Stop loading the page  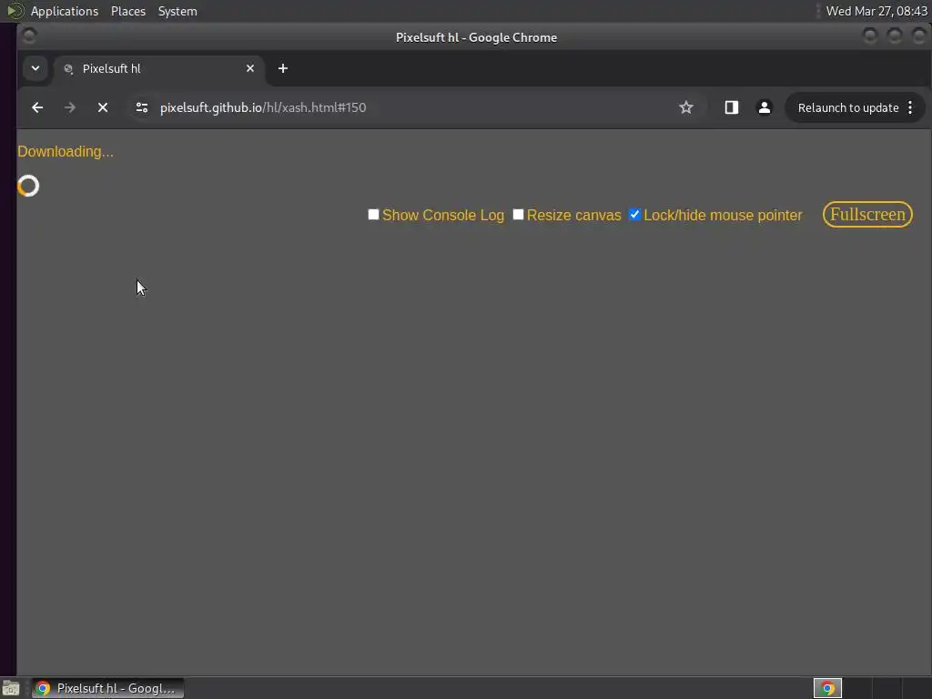[x=103, y=107]
